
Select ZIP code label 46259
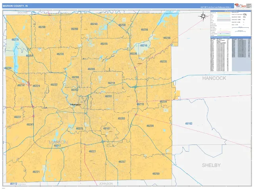tap(156, 174)
